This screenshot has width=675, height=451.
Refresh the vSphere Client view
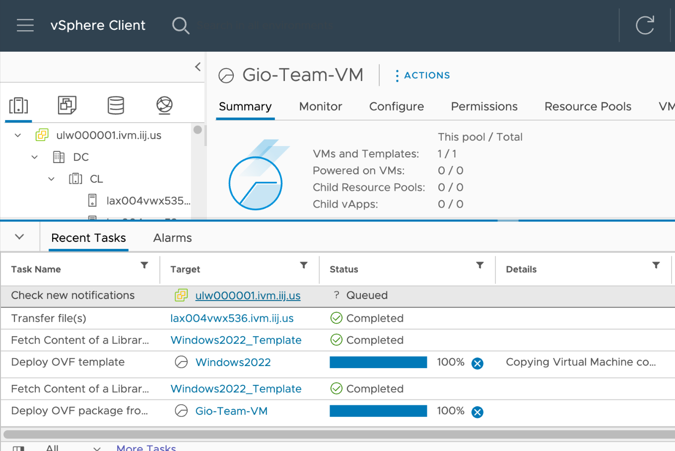[x=645, y=25]
